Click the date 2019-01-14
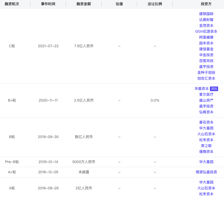224x197 pixels. (48, 162)
